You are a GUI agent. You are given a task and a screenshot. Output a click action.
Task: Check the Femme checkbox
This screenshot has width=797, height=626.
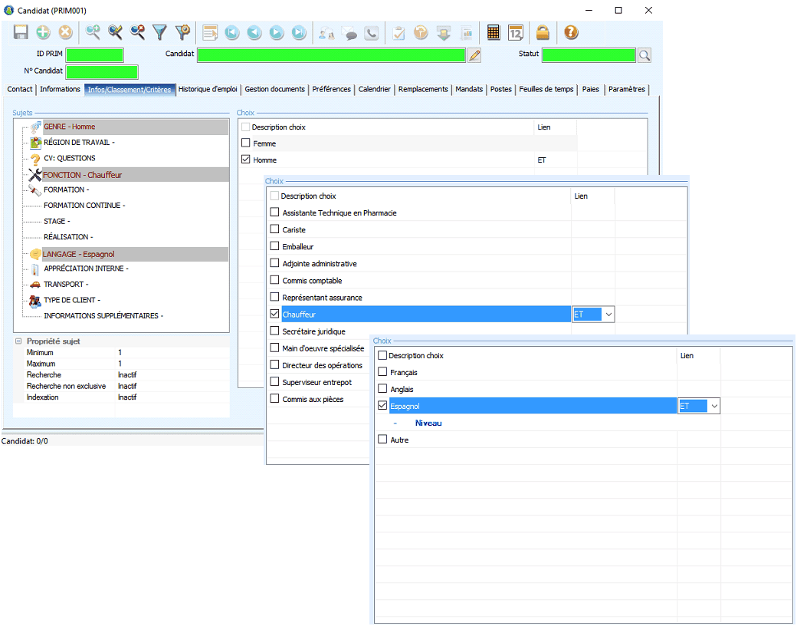246,143
